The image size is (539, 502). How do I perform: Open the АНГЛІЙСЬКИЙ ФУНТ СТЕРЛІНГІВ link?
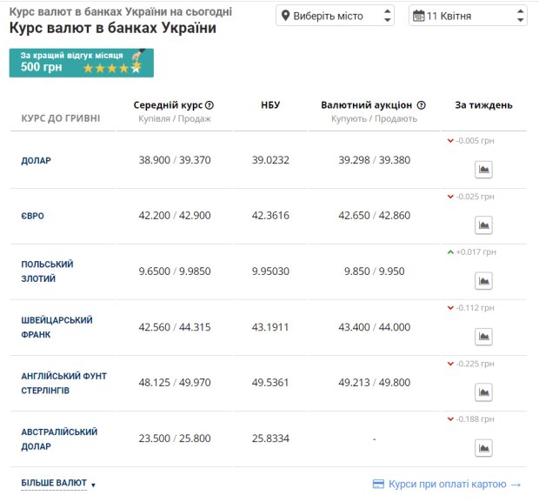(64, 383)
